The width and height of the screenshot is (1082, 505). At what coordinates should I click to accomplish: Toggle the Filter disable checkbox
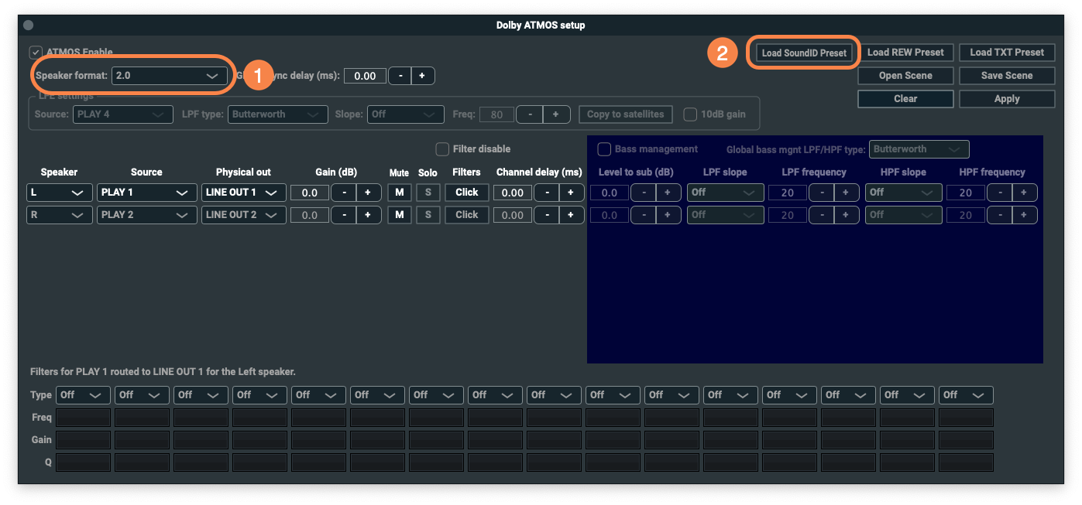(442, 148)
